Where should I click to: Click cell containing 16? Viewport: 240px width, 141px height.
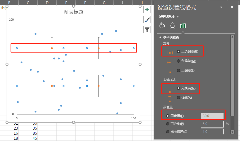pyautogui.click(x=9, y=133)
